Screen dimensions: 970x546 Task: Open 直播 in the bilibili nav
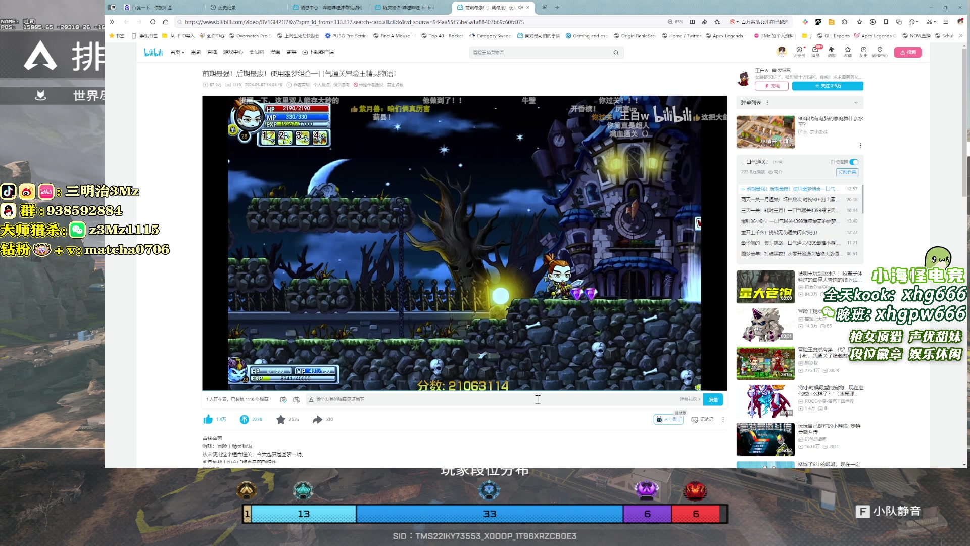[x=212, y=52]
